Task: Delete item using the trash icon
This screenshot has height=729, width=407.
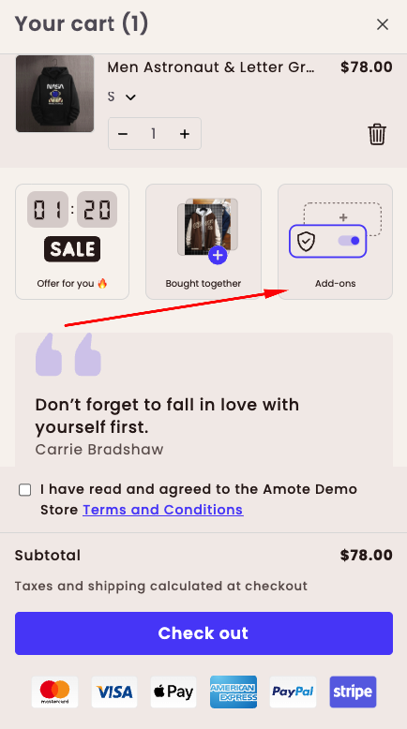Action: click(x=377, y=134)
